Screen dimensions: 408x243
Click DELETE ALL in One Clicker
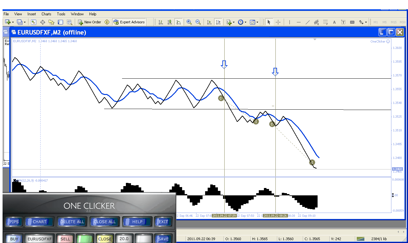72,222
